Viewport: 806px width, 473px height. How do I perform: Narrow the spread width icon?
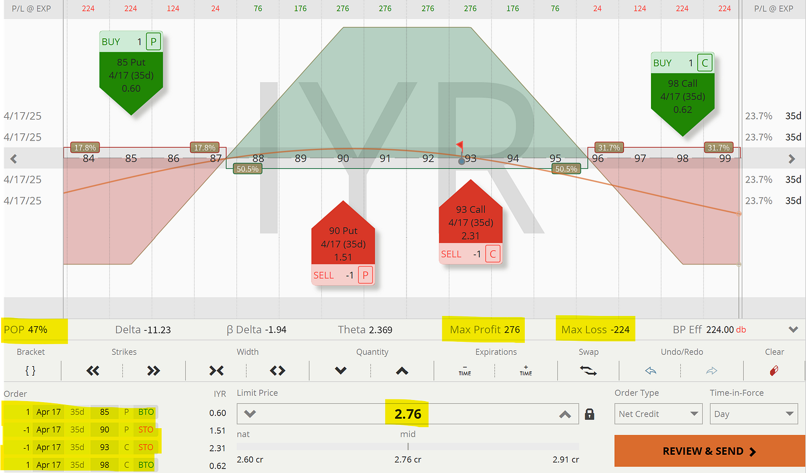click(216, 371)
